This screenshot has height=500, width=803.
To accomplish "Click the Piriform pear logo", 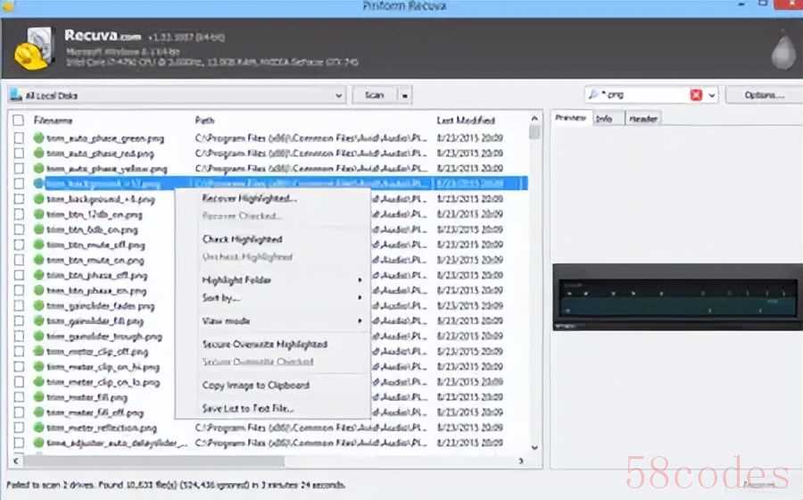I will [x=783, y=50].
